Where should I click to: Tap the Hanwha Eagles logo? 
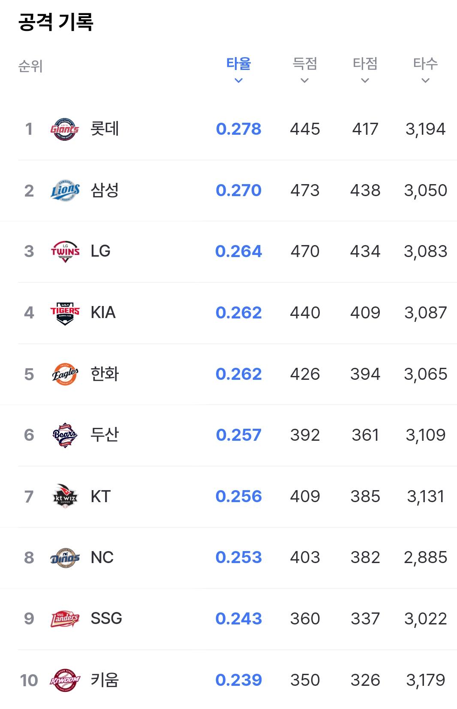[65, 374]
